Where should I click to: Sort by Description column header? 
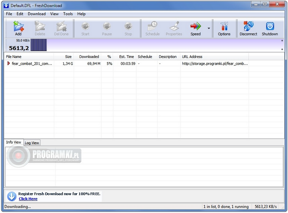click(x=169, y=57)
